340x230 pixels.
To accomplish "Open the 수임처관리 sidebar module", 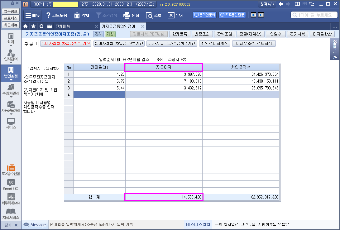I will pyautogui.click(x=11, y=90).
